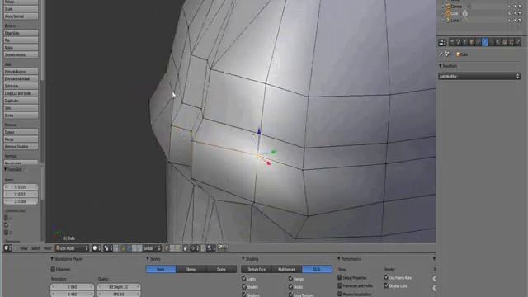The height and width of the screenshot is (297, 528).
Task: Enable Framerate and Profile checkbox
Action: coord(339,285)
